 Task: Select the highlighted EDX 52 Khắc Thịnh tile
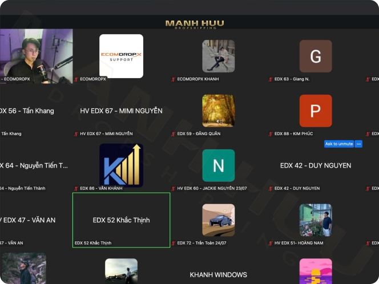pos(121,220)
